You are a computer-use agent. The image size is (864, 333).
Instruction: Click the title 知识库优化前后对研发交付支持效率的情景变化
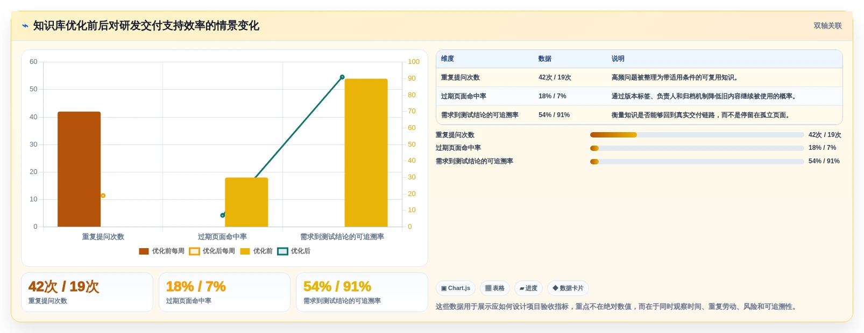tap(146, 26)
